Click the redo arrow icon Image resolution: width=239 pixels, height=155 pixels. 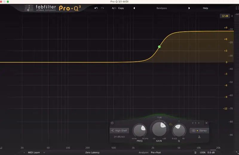[x=102, y=8]
